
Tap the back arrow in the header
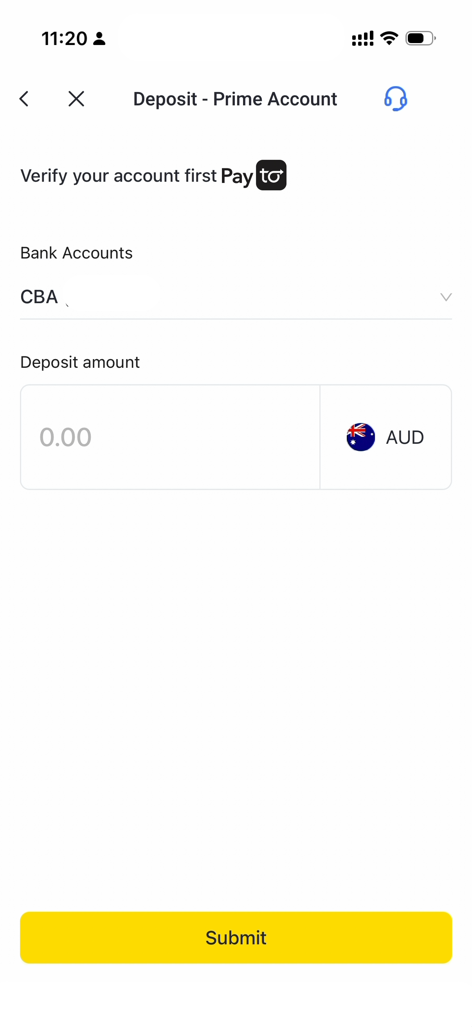point(24,99)
